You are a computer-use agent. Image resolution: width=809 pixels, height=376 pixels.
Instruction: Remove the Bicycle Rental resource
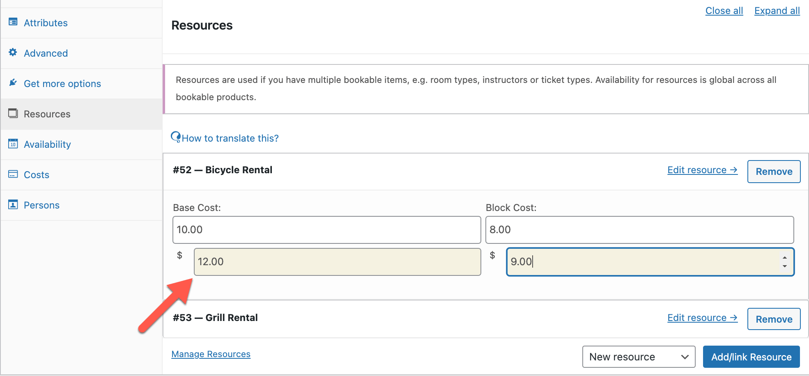774,172
